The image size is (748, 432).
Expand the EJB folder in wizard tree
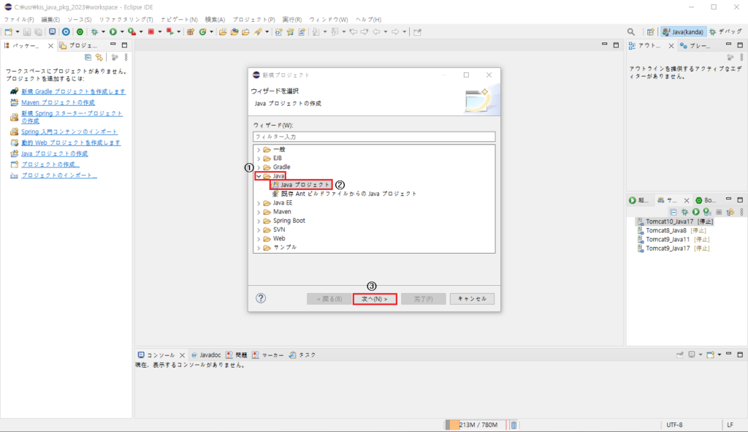pyautogui.click(x=259, y=159)
